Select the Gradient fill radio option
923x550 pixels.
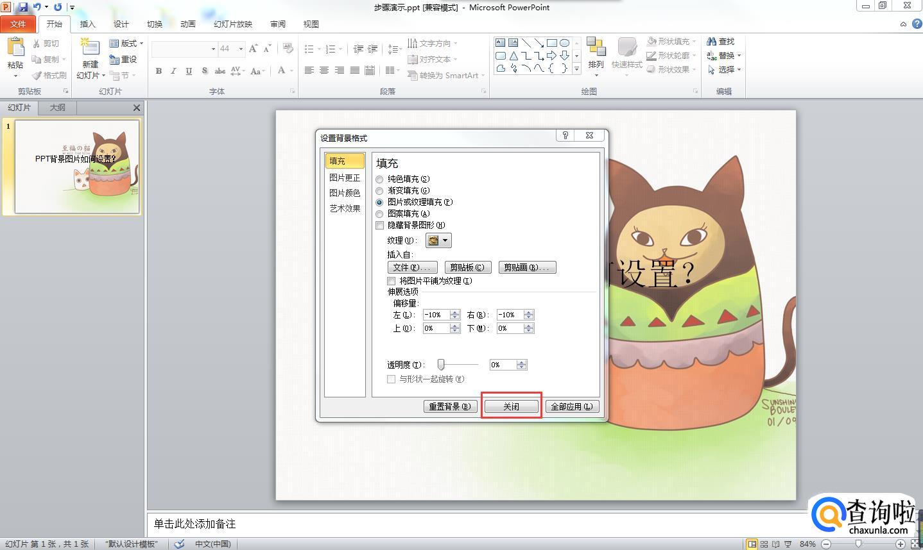coord(379,191)
